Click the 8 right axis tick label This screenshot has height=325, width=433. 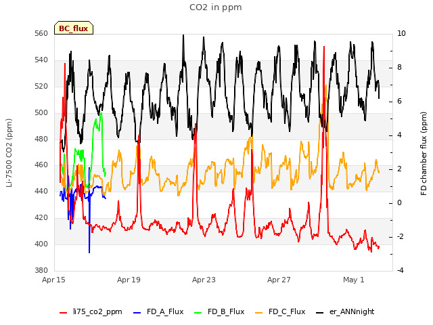click(x=400, y=68)
